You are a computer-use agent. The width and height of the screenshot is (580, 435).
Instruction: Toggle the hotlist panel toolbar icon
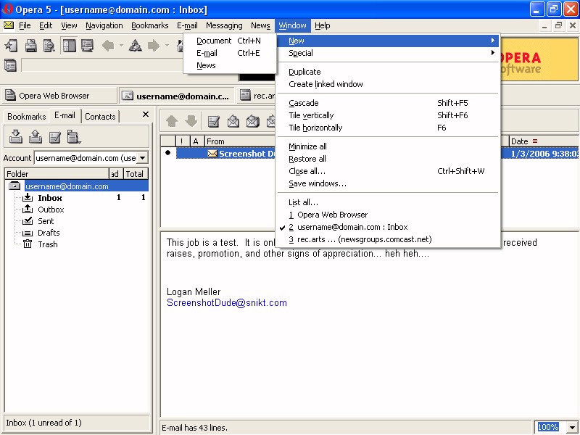(69, 46)
